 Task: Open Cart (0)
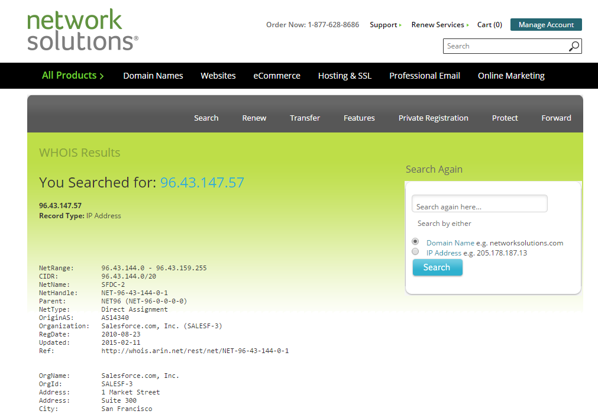coord(489,25)
